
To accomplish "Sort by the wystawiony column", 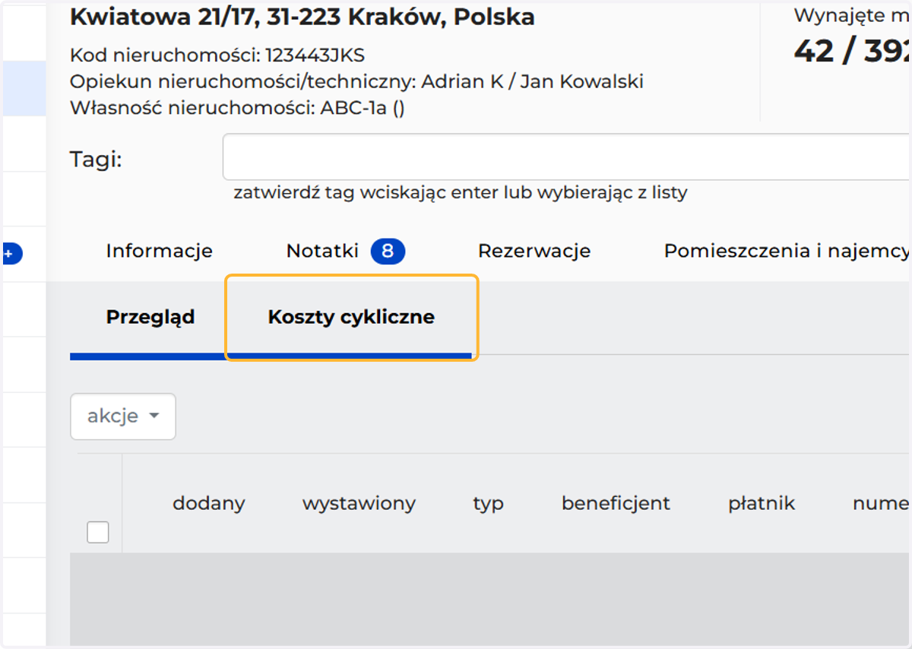I will [359, 503].
